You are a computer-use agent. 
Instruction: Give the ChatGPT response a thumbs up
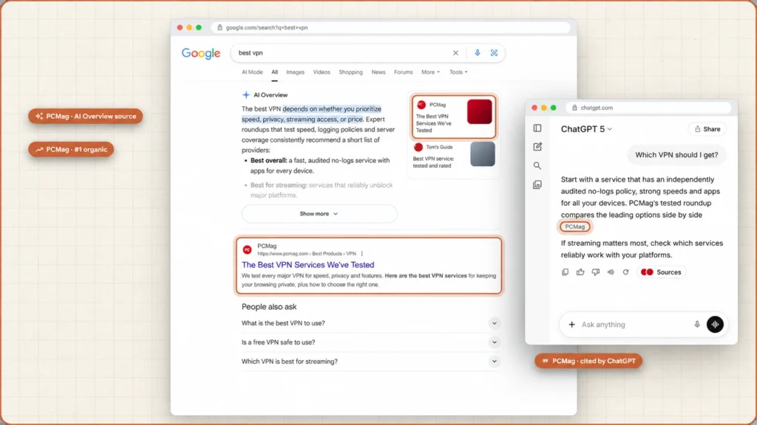tap(580, 272)
